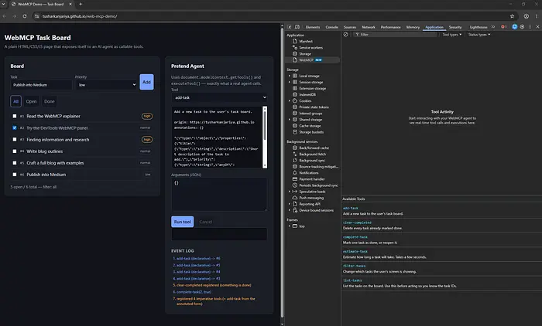Select the estimate-task tool in Available Tools
The image size is (542, 326).
click(x=355, y=252)
